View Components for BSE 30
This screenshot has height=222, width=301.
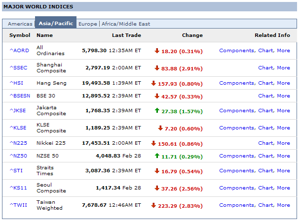coord(236,96)
